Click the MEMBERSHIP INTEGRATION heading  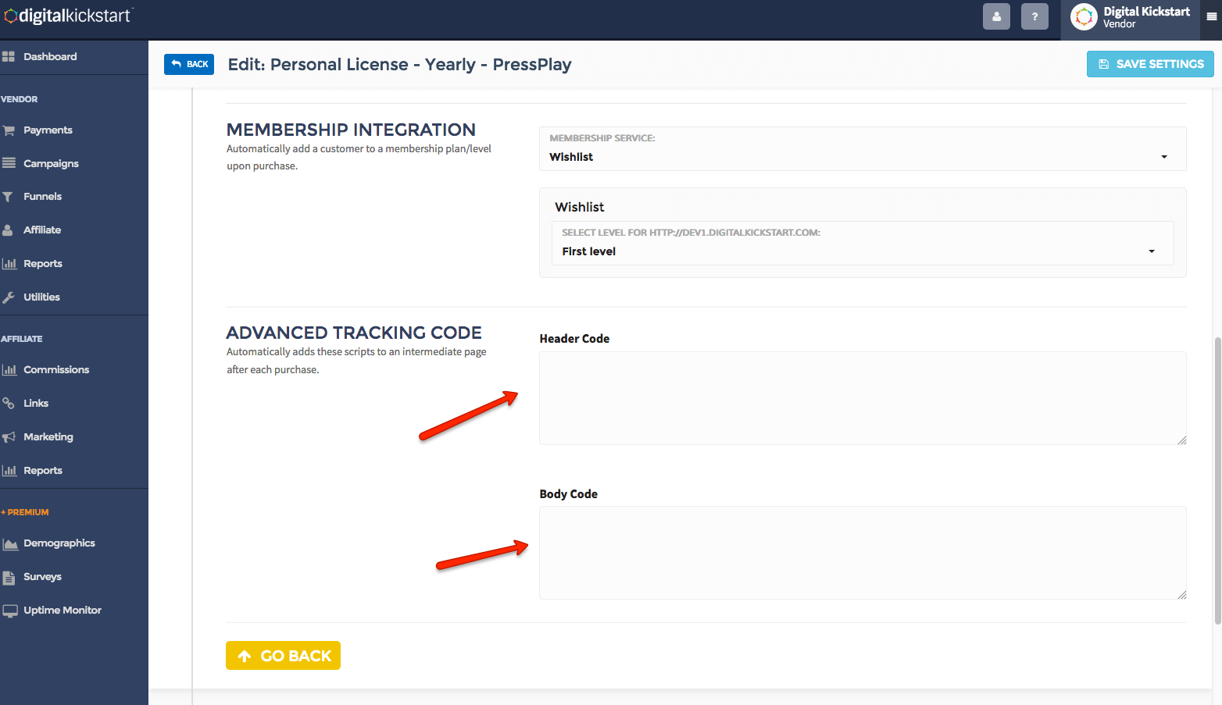(351, 130)
